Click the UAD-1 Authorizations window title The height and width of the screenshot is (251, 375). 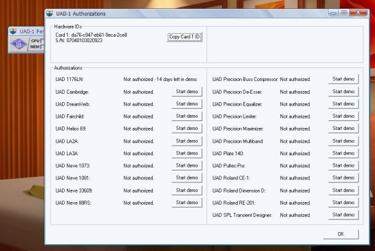(x=81, y=14)
